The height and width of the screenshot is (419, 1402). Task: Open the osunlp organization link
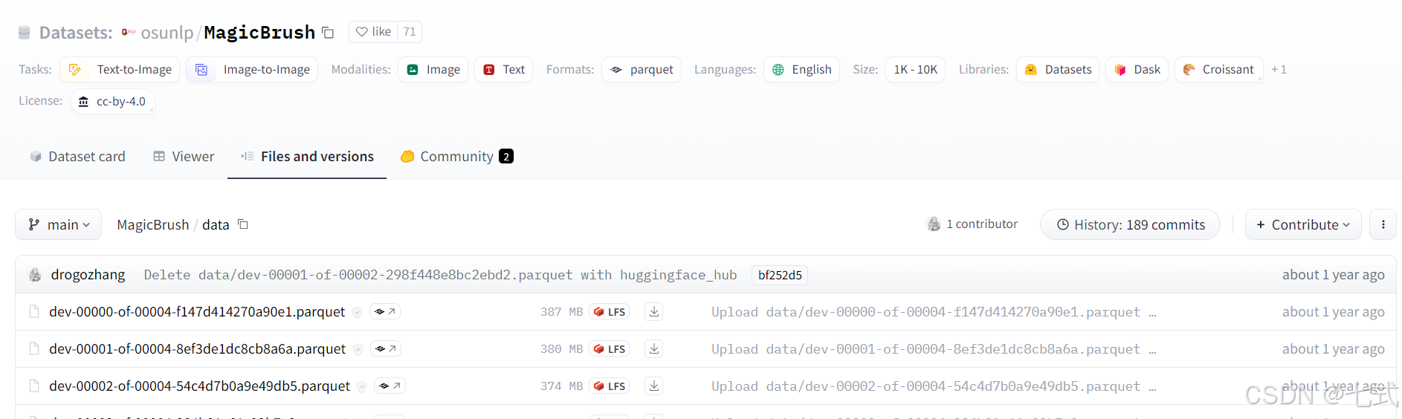pos(167,33)
